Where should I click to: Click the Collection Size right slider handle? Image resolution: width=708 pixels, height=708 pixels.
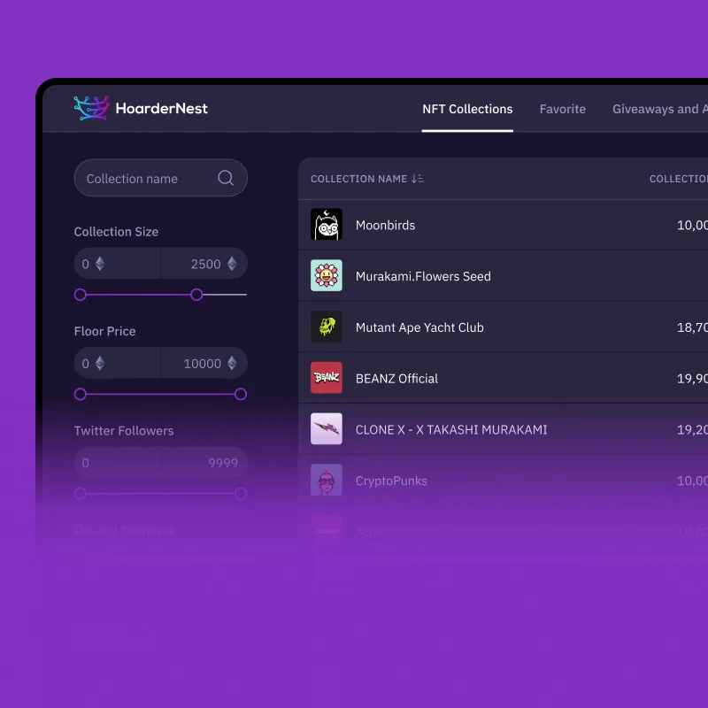196,295
